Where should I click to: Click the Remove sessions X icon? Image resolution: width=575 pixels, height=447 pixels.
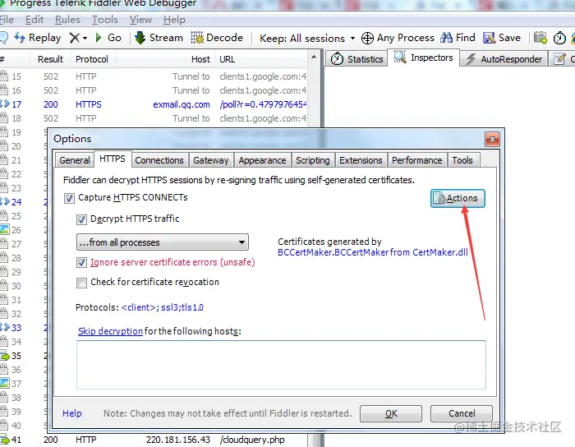click(75, 38)
